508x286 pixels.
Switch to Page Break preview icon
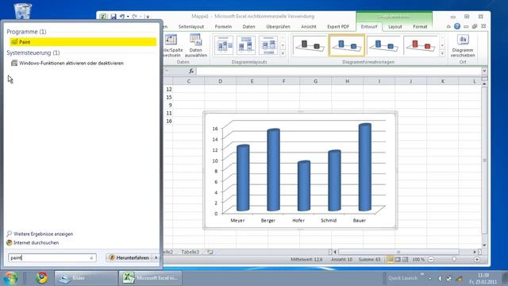pyautogui.click(x=405, y=260)
